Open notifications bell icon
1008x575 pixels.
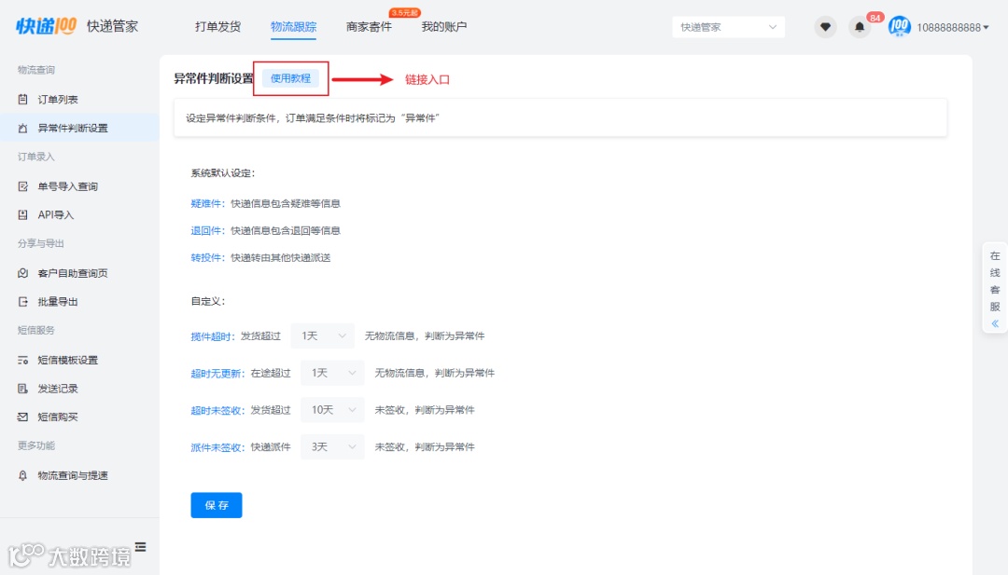[860, 27]
